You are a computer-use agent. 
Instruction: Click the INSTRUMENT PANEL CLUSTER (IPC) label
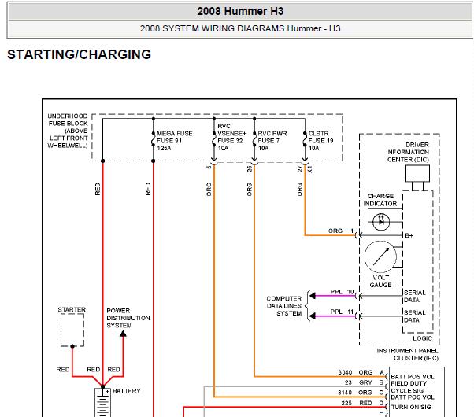coord(407,354)
